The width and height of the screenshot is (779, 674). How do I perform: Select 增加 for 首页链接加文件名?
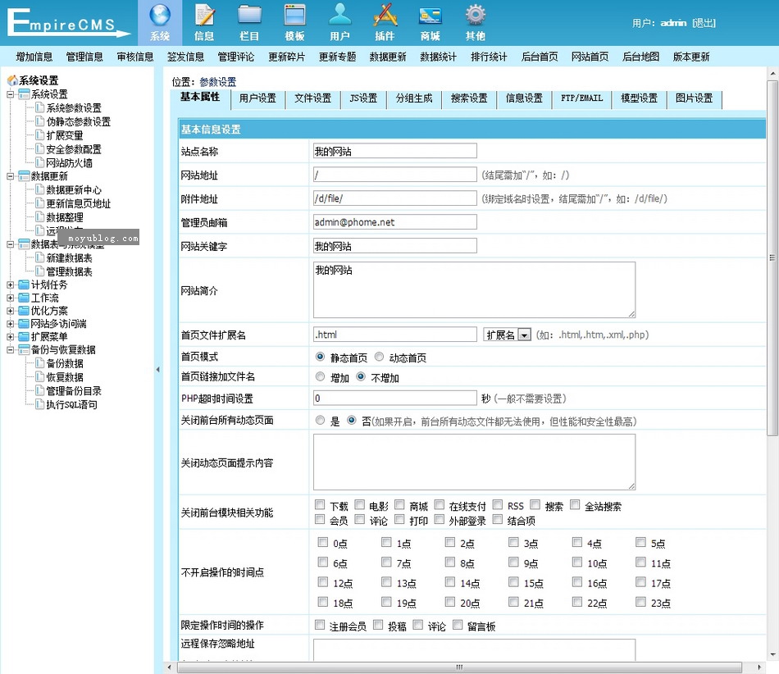(321, 377)
